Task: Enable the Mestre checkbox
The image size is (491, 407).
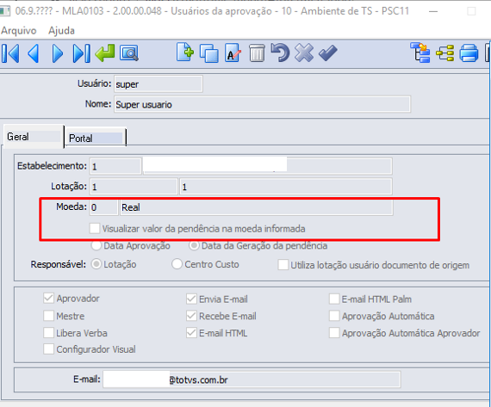Action: click(48, 316)
